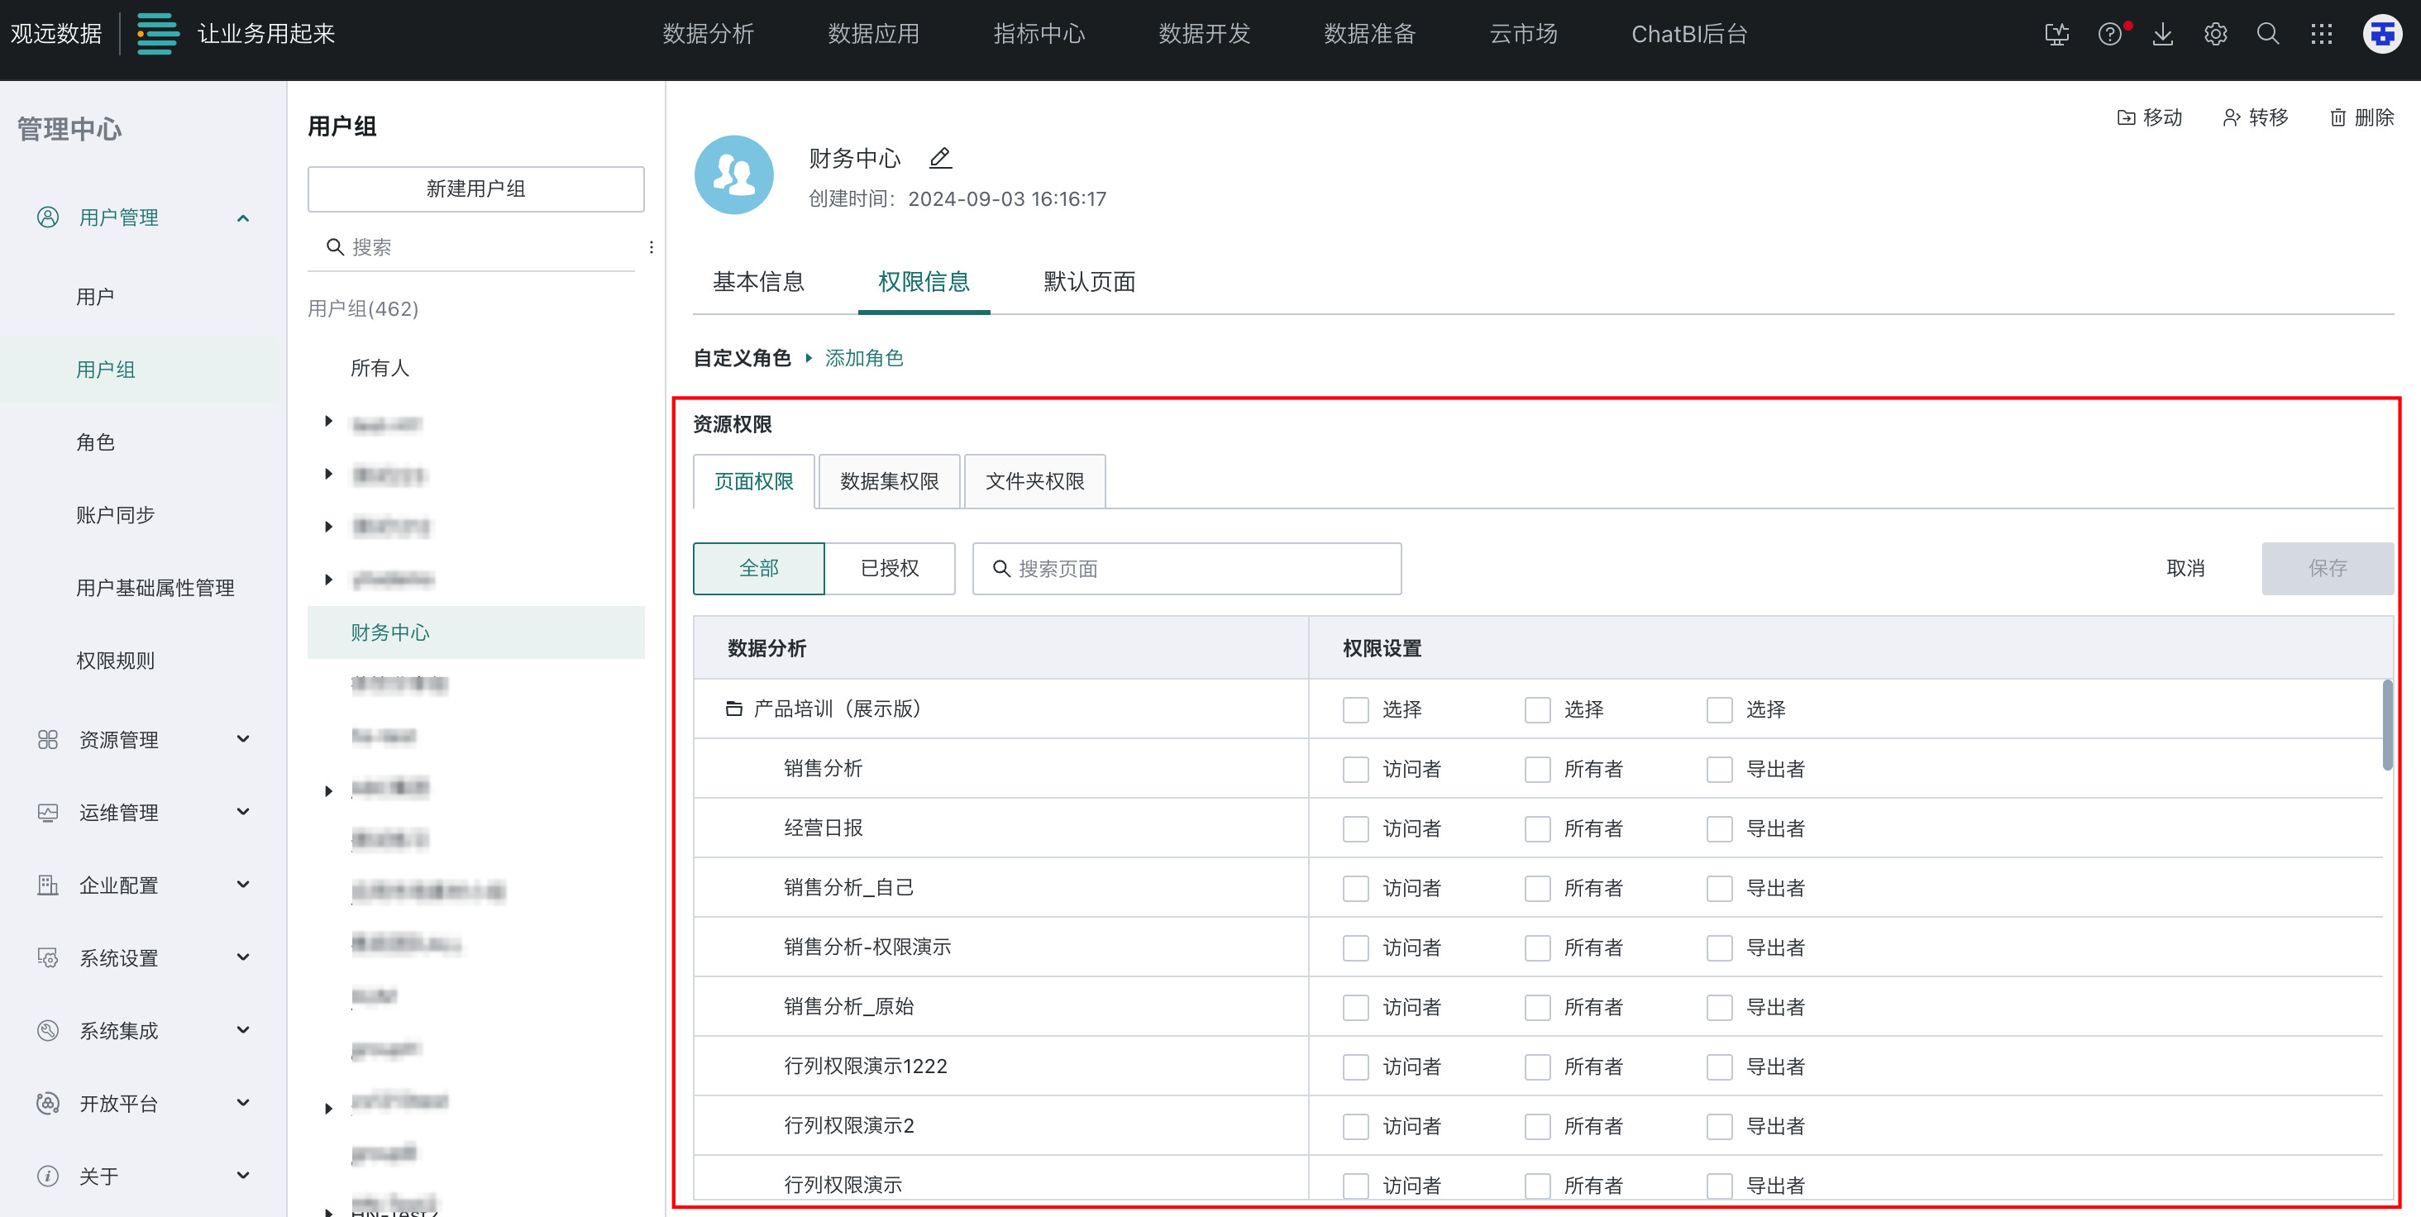Check 访问者 for 销售分析 row
Image resolution: width=2421 pixels, height=1217 pixels.
click(x=1355, y=769)
